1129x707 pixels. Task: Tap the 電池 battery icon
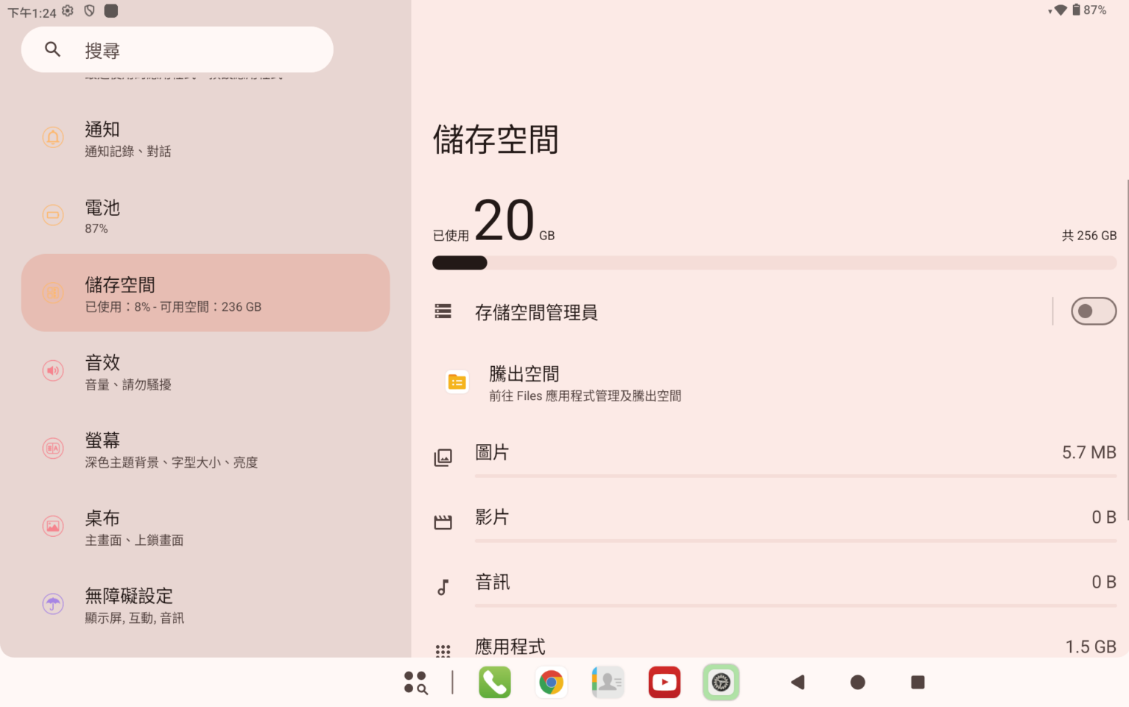53,215
